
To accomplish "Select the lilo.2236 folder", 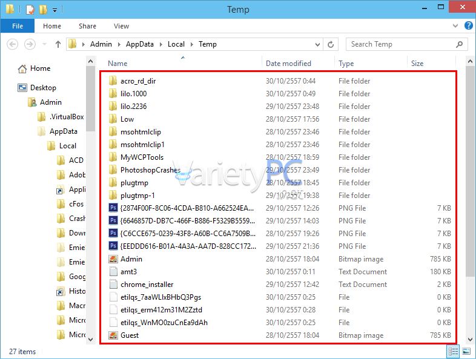I will tap(128, 107).
